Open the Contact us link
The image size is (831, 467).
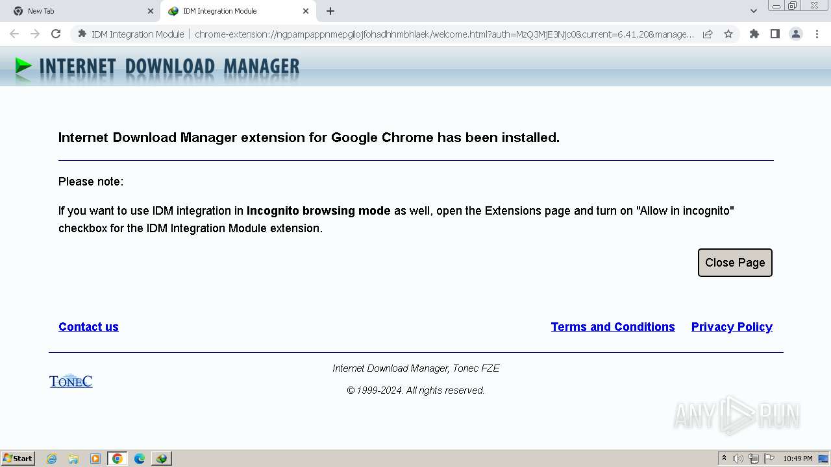(88, 327)
